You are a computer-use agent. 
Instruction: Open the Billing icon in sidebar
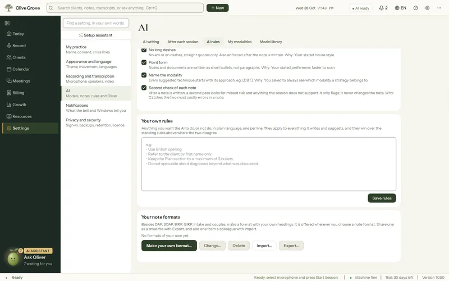[x=9, y=93]
